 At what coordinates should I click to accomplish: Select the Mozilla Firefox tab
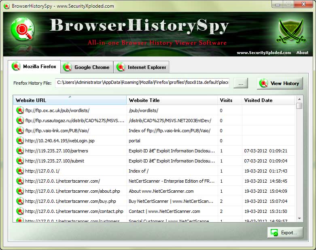[34, 67]
